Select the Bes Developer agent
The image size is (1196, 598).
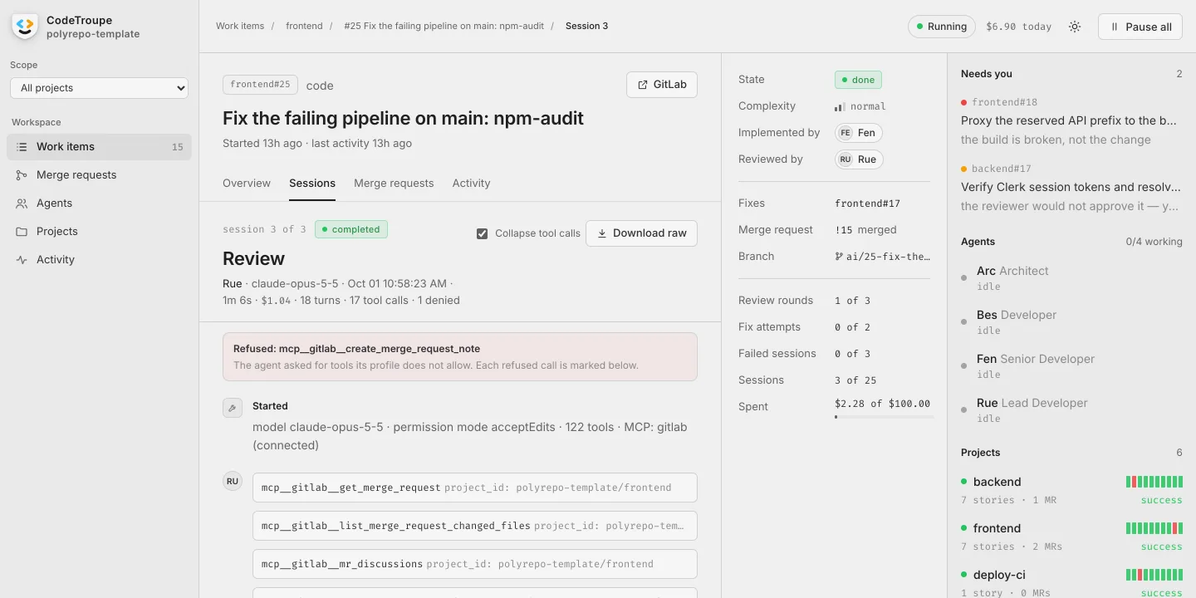click(1071, 322)
